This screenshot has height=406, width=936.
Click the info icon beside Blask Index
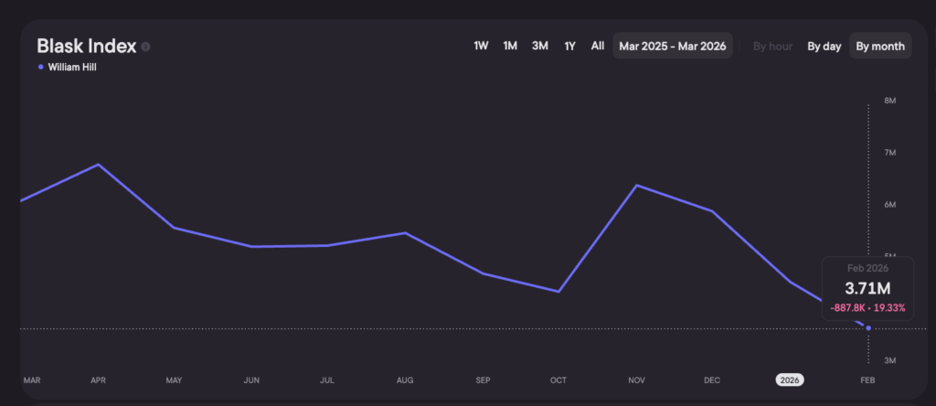coord(146,47)
